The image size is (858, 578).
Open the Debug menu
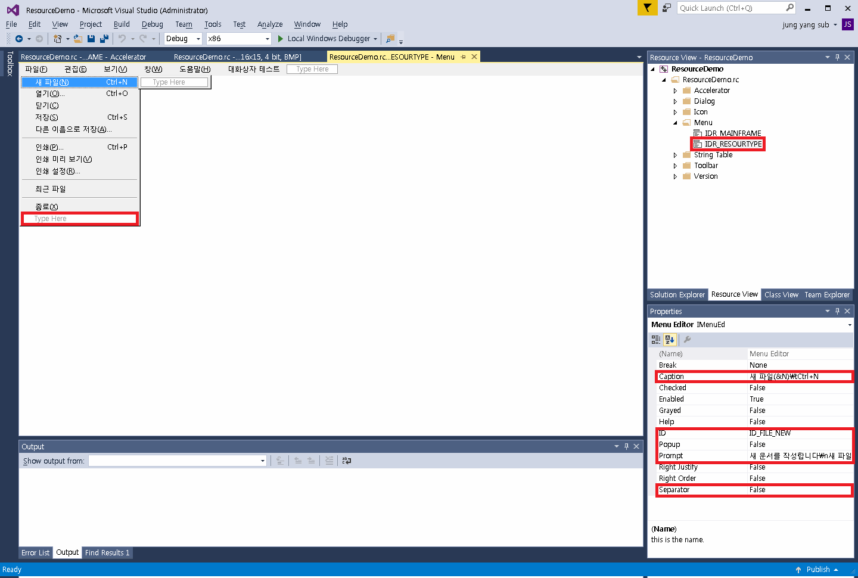pyautogui.click(x=153, y=24)
